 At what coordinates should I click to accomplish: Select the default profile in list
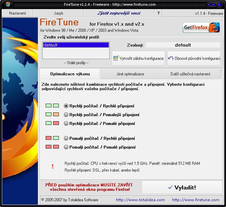coord(76,45)
